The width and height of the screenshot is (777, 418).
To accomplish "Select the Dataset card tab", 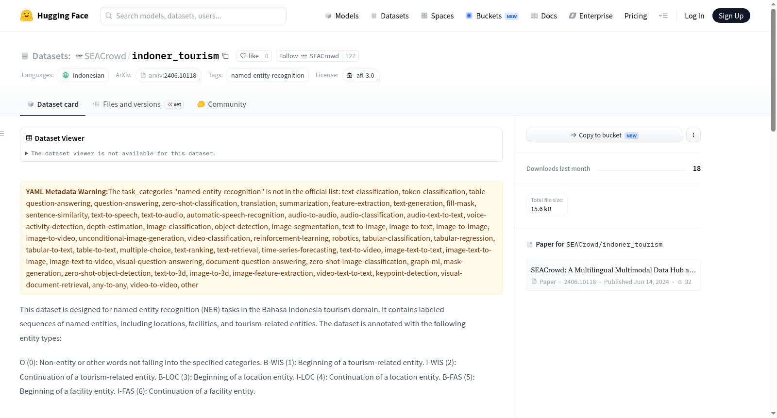I will [52, 104].
